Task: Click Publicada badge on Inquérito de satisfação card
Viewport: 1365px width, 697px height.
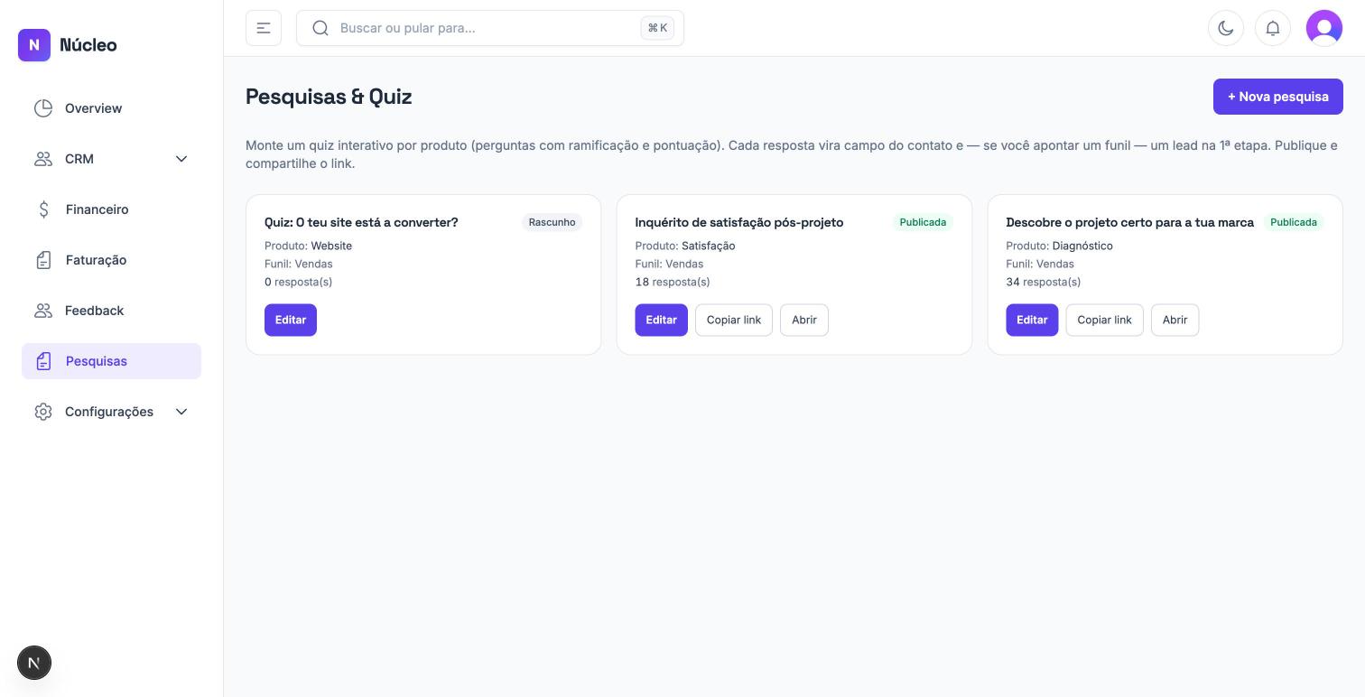Action: point(923,222)
